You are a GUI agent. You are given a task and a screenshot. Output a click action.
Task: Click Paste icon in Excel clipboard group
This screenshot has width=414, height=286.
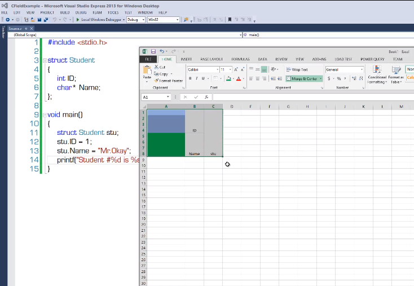click(147, 71)
